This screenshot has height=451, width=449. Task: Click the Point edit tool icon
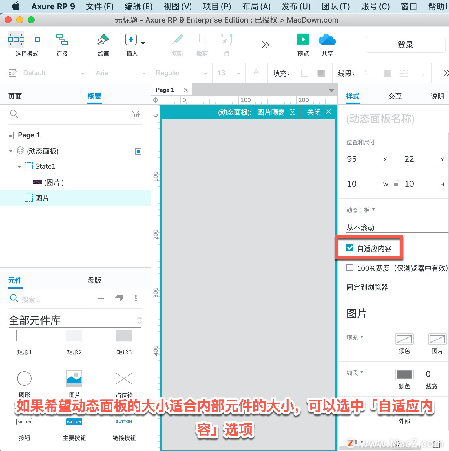click(x=227, y=39)
